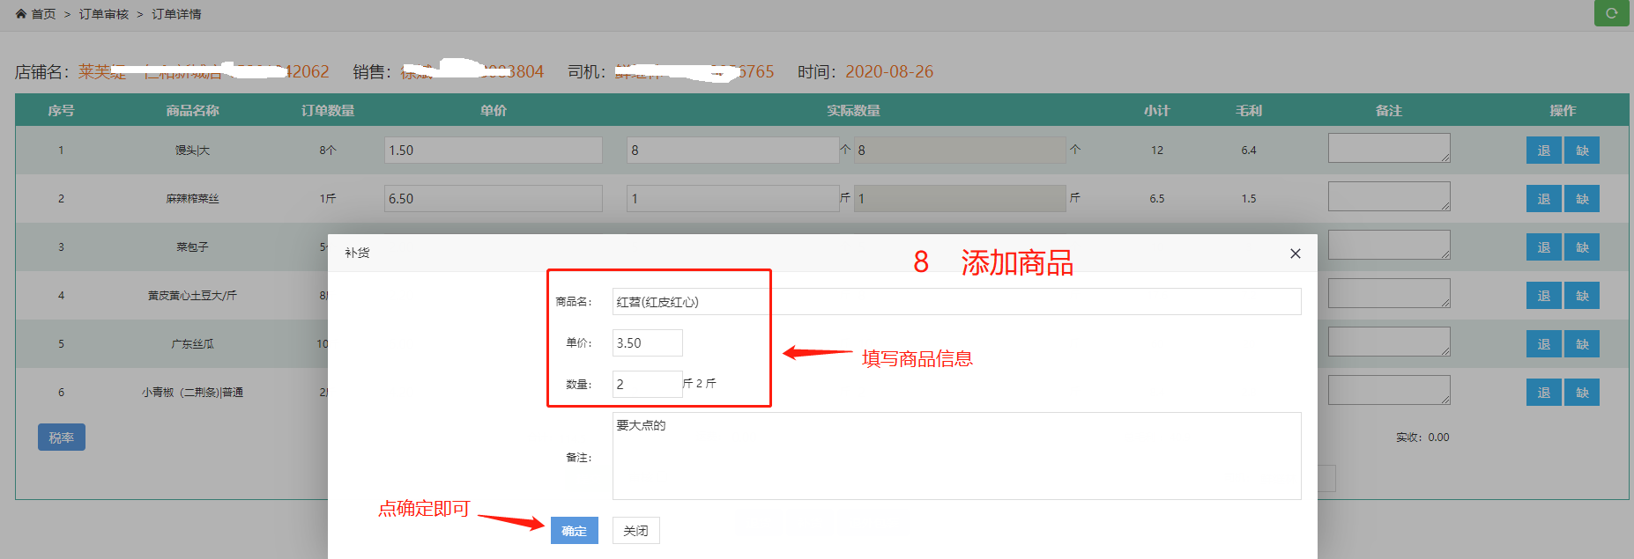Click 缺 button for 麻辣榨菜丝 row
This screenshot has height=559, width=1634.
(x=1582, y=199)
